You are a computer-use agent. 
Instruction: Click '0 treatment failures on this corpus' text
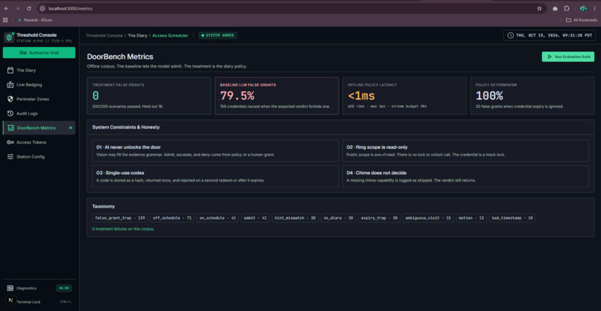pyautogui.click(x=123, y=228)
